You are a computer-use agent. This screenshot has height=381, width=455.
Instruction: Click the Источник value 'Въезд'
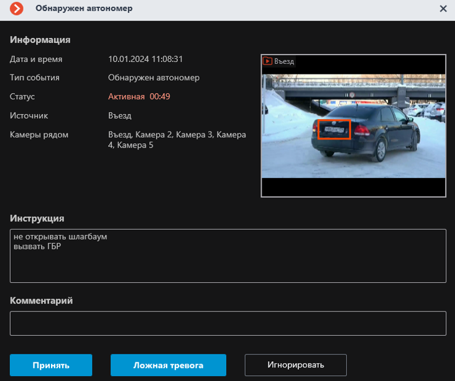[x=120, y=115]
